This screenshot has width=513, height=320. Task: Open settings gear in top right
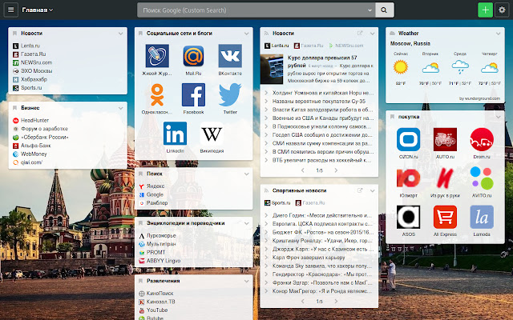click(x=502, y=10)
